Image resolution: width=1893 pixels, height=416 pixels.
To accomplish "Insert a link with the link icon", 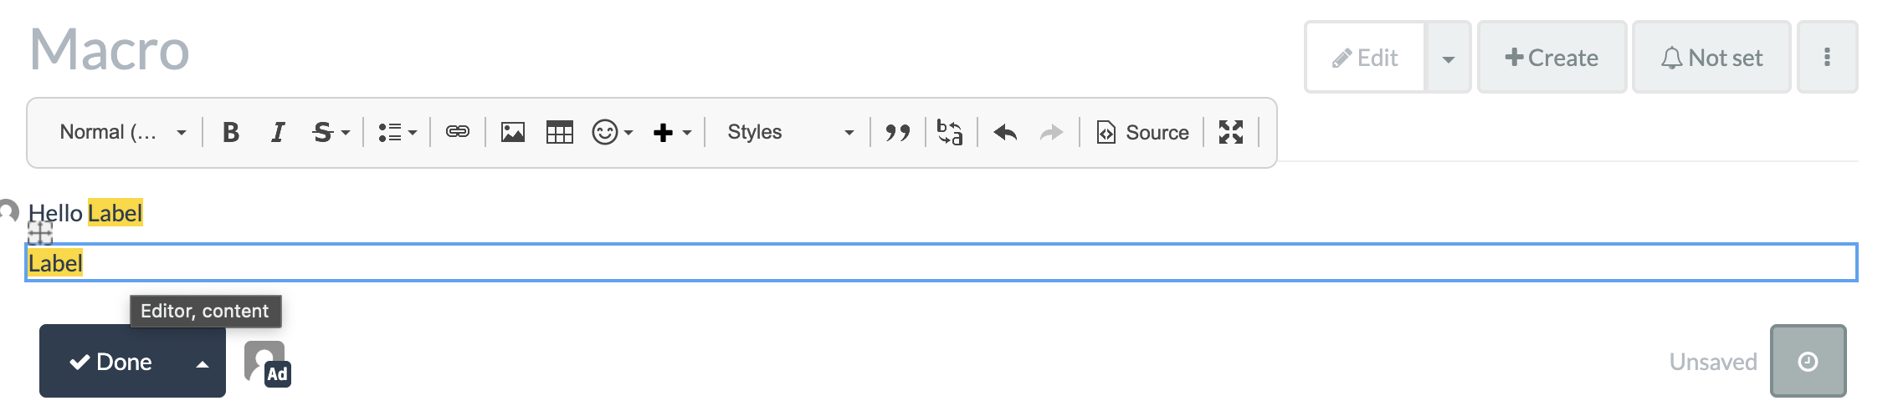I will pos(458,132).
